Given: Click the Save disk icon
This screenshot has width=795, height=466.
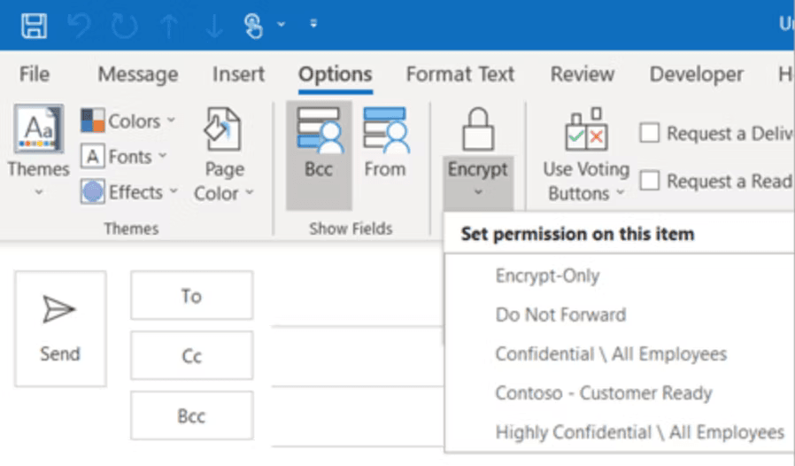Looking at the screenshot, I should click(x=34, y=26).
